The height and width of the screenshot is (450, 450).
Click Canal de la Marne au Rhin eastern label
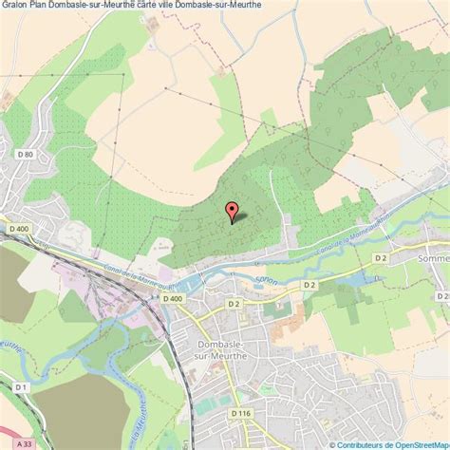coord(353,234)
